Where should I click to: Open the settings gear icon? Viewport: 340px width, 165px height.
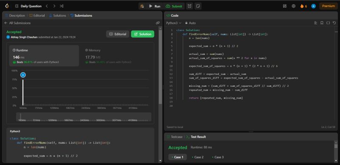(x=294, y=6)
